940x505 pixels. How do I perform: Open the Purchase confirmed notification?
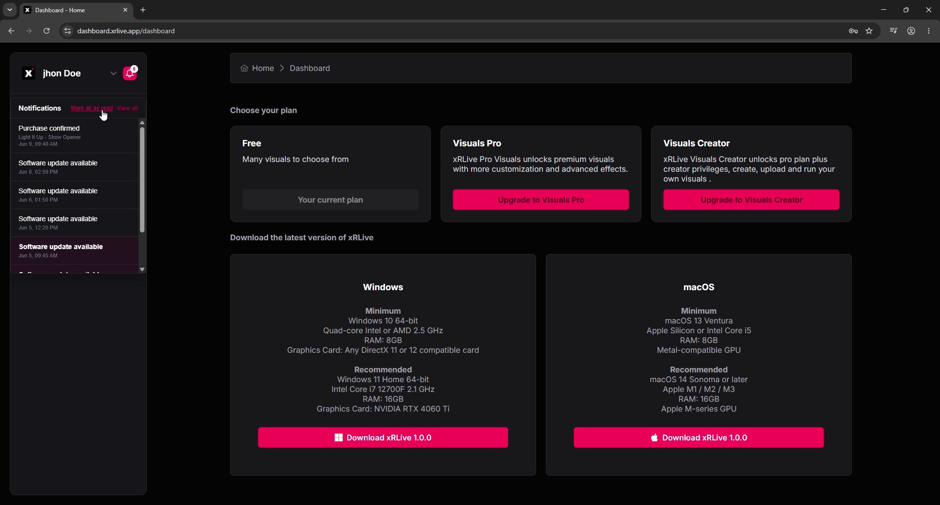pos(74,136)
